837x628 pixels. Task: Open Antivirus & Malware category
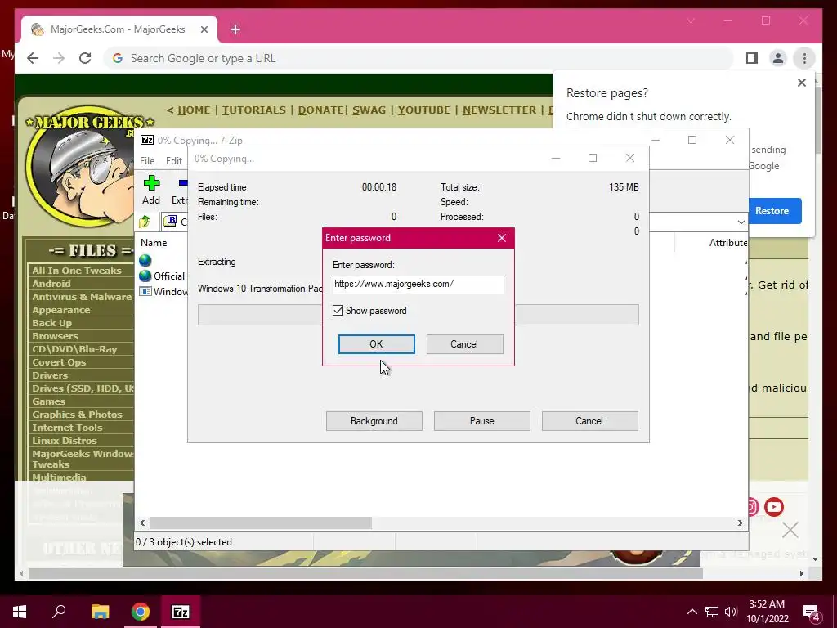(82, 296)
